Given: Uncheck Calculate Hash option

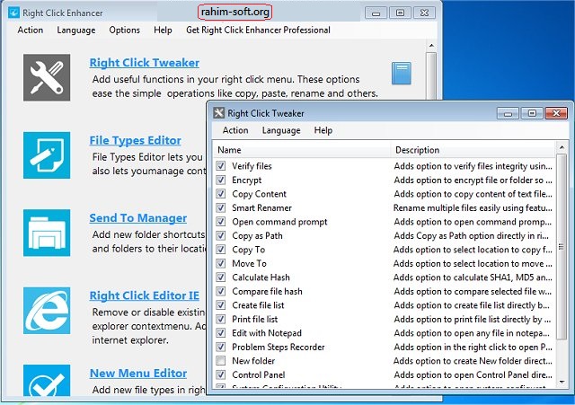Looking at the screenshot, I should tap(220, 277).
